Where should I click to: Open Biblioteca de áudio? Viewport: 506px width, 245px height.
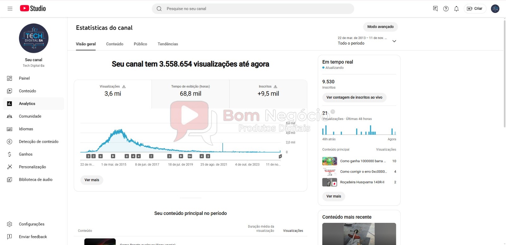click(x=35, y=179)
